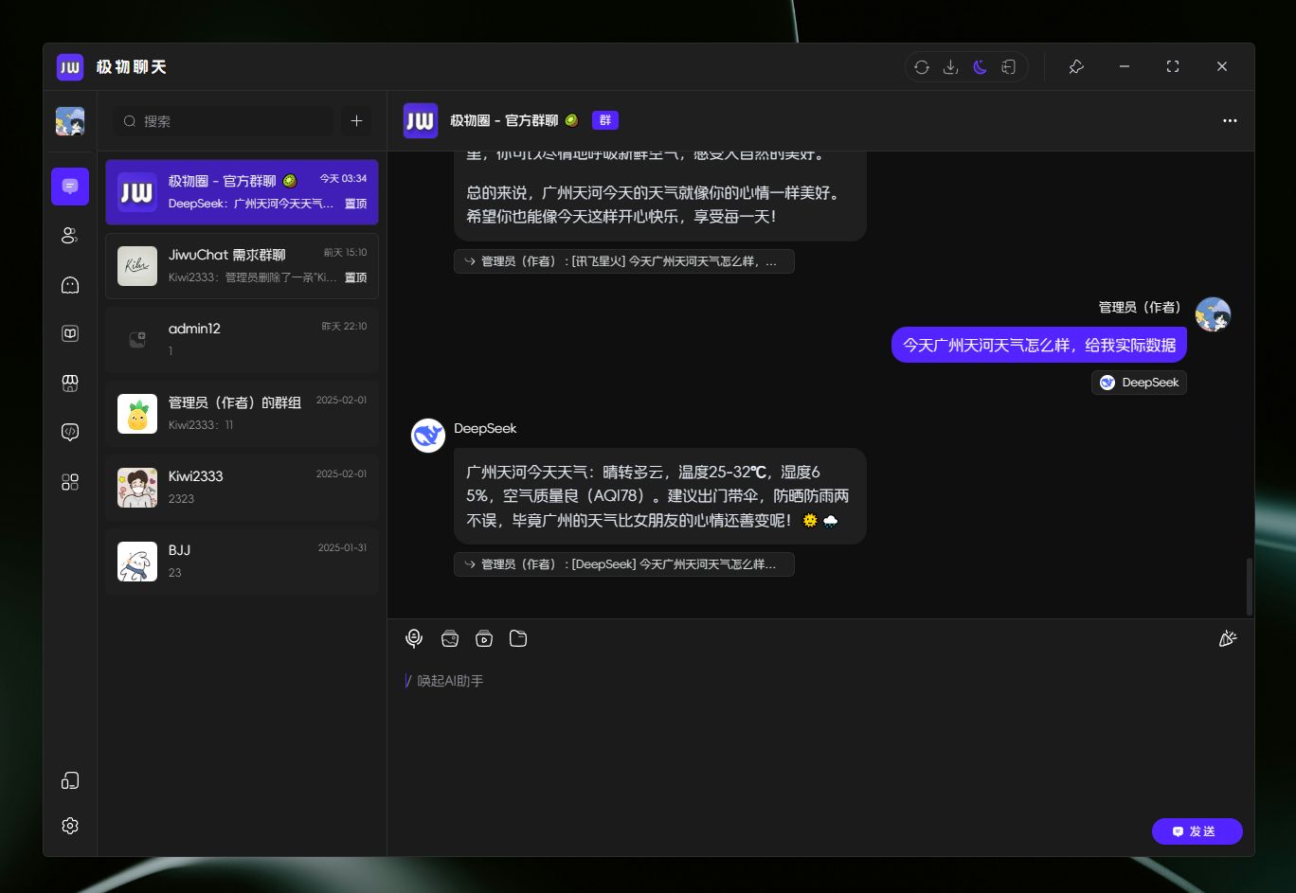Click the message input area 唤起AI助手
Viewport: 1296px width, 893px height.
click(x=820, y=739)
